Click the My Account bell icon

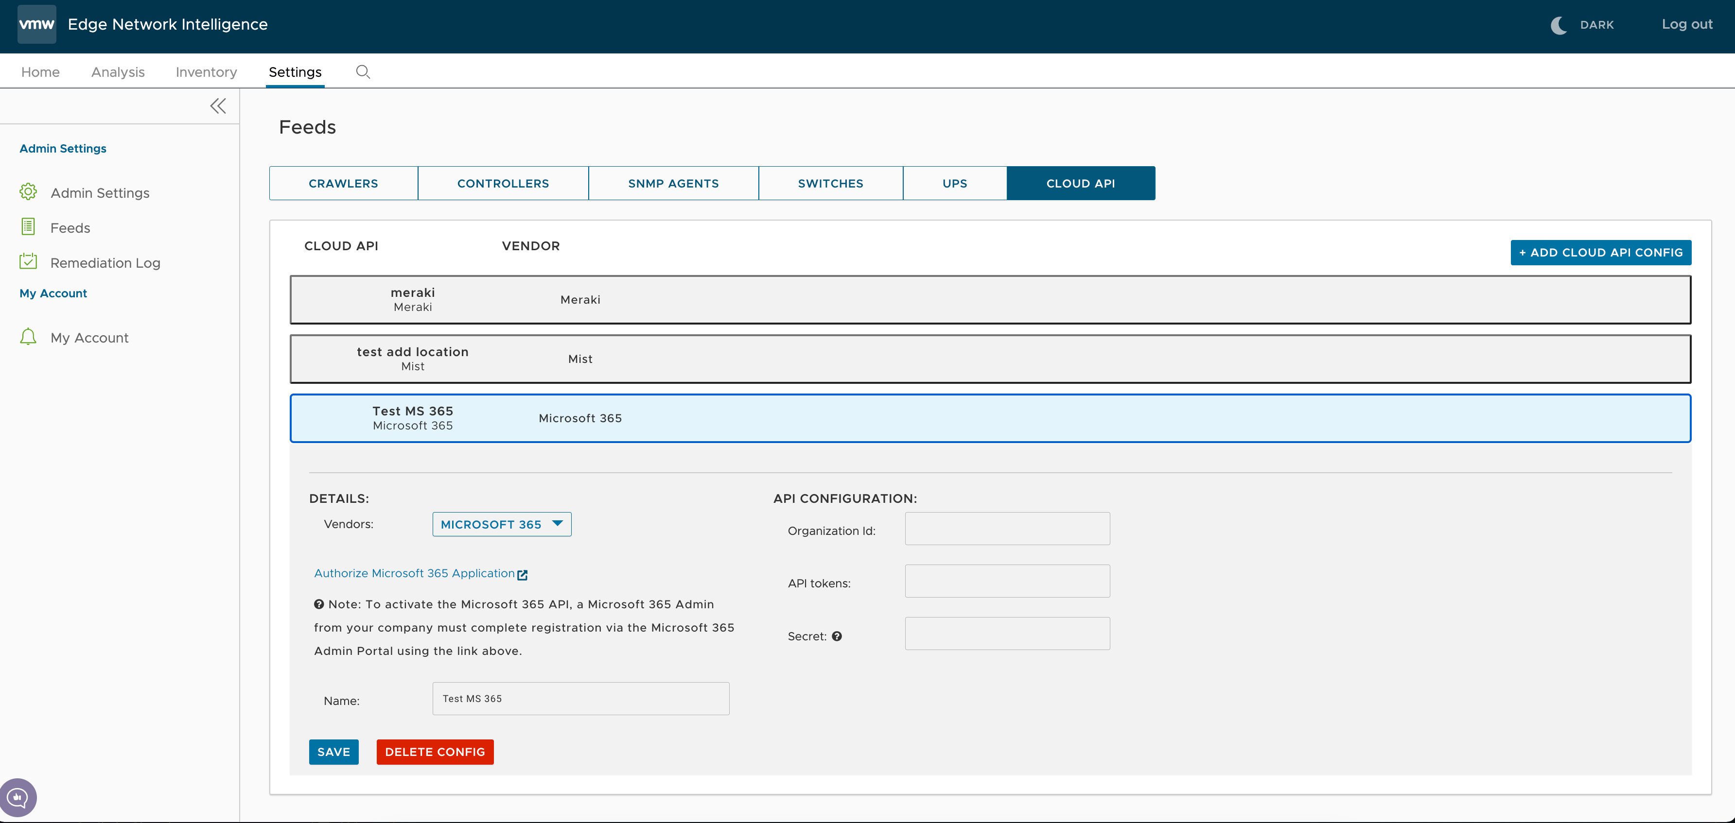[x=29, y=337]
